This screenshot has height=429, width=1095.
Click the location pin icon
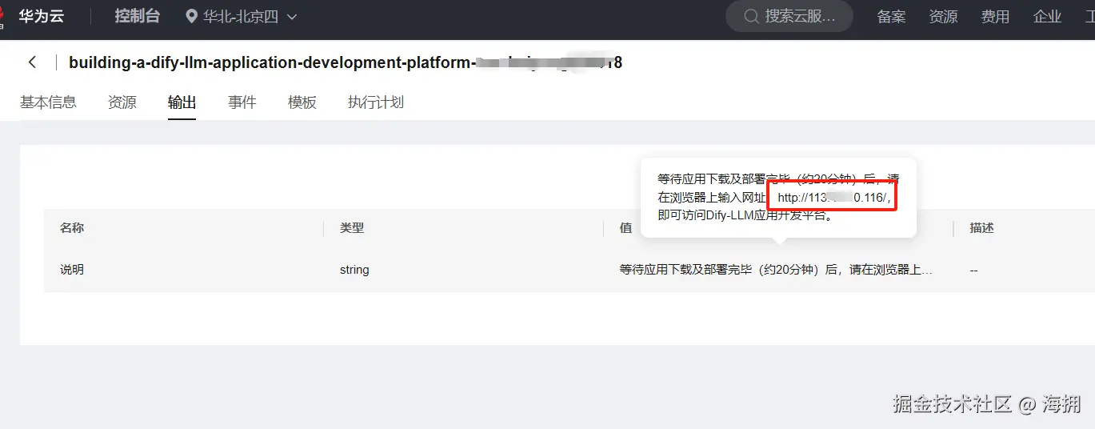point(191,17)
